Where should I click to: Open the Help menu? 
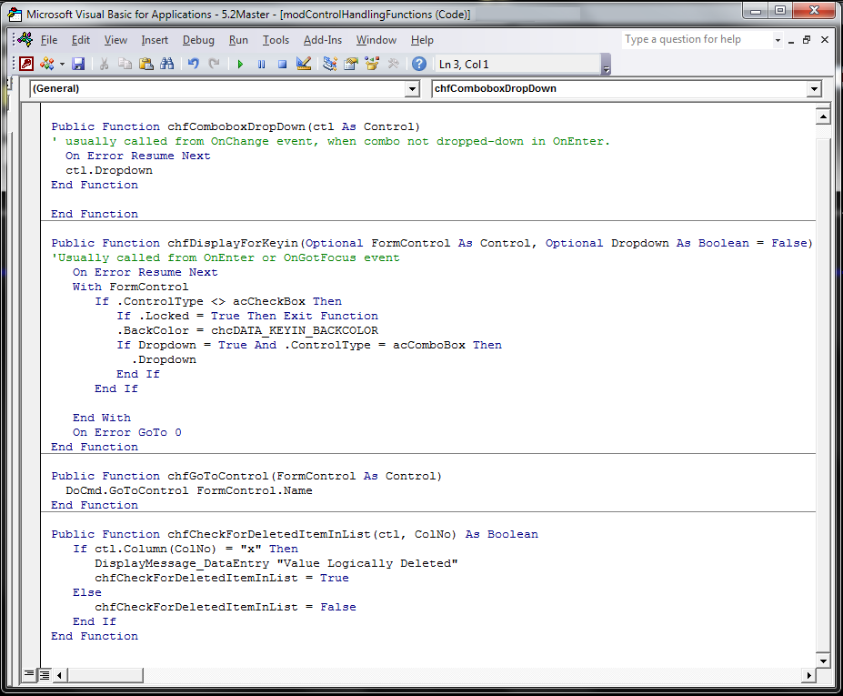[422, 40]
